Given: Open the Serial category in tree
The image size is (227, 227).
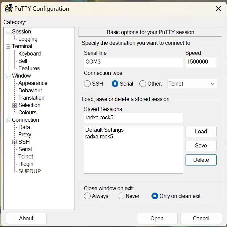Looking at the screenshot, I should coord(25,149).
